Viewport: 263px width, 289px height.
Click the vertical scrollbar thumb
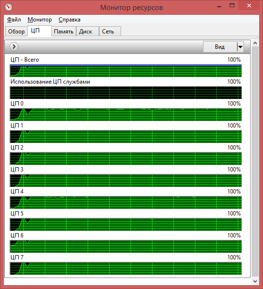click(x=255, y=161)
